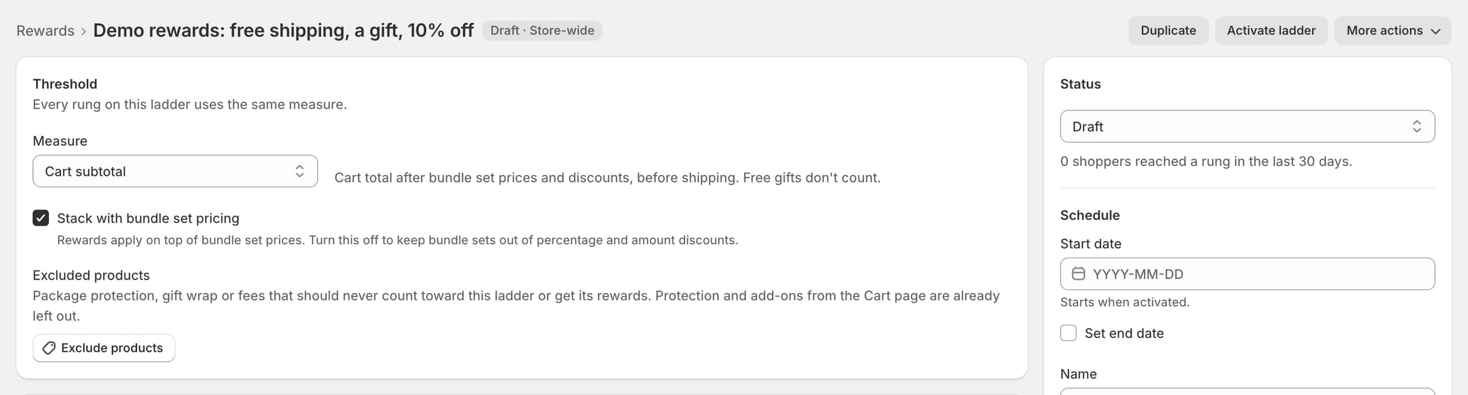Enable the Set end date checkbox

coord(1068,333)
